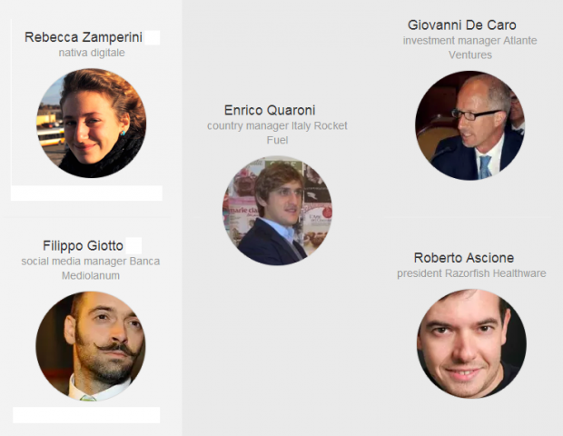The width and height of the screenshot is (563, 436).
Task: Click Rebecca Zamperini's profile photo
Action: click(x=91, y=124)
